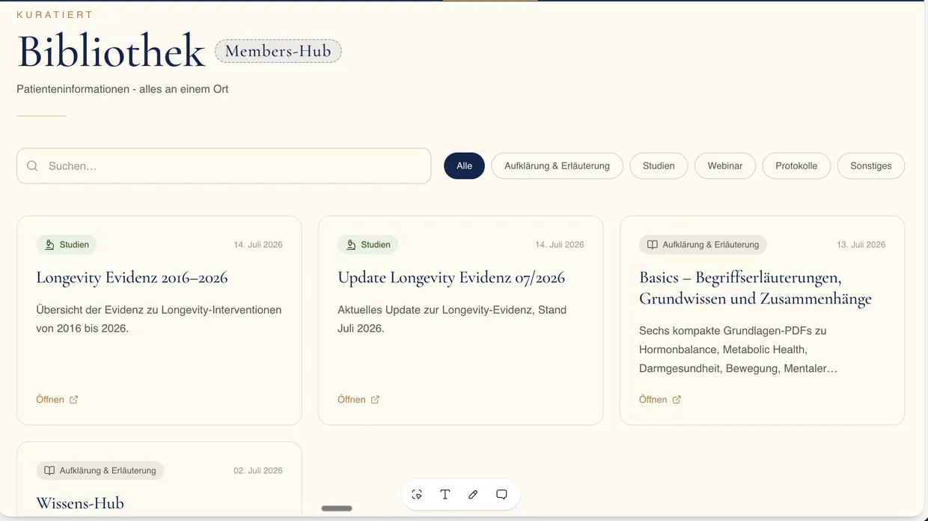
Task: Show only Webinar items
Action: [725, 166]
